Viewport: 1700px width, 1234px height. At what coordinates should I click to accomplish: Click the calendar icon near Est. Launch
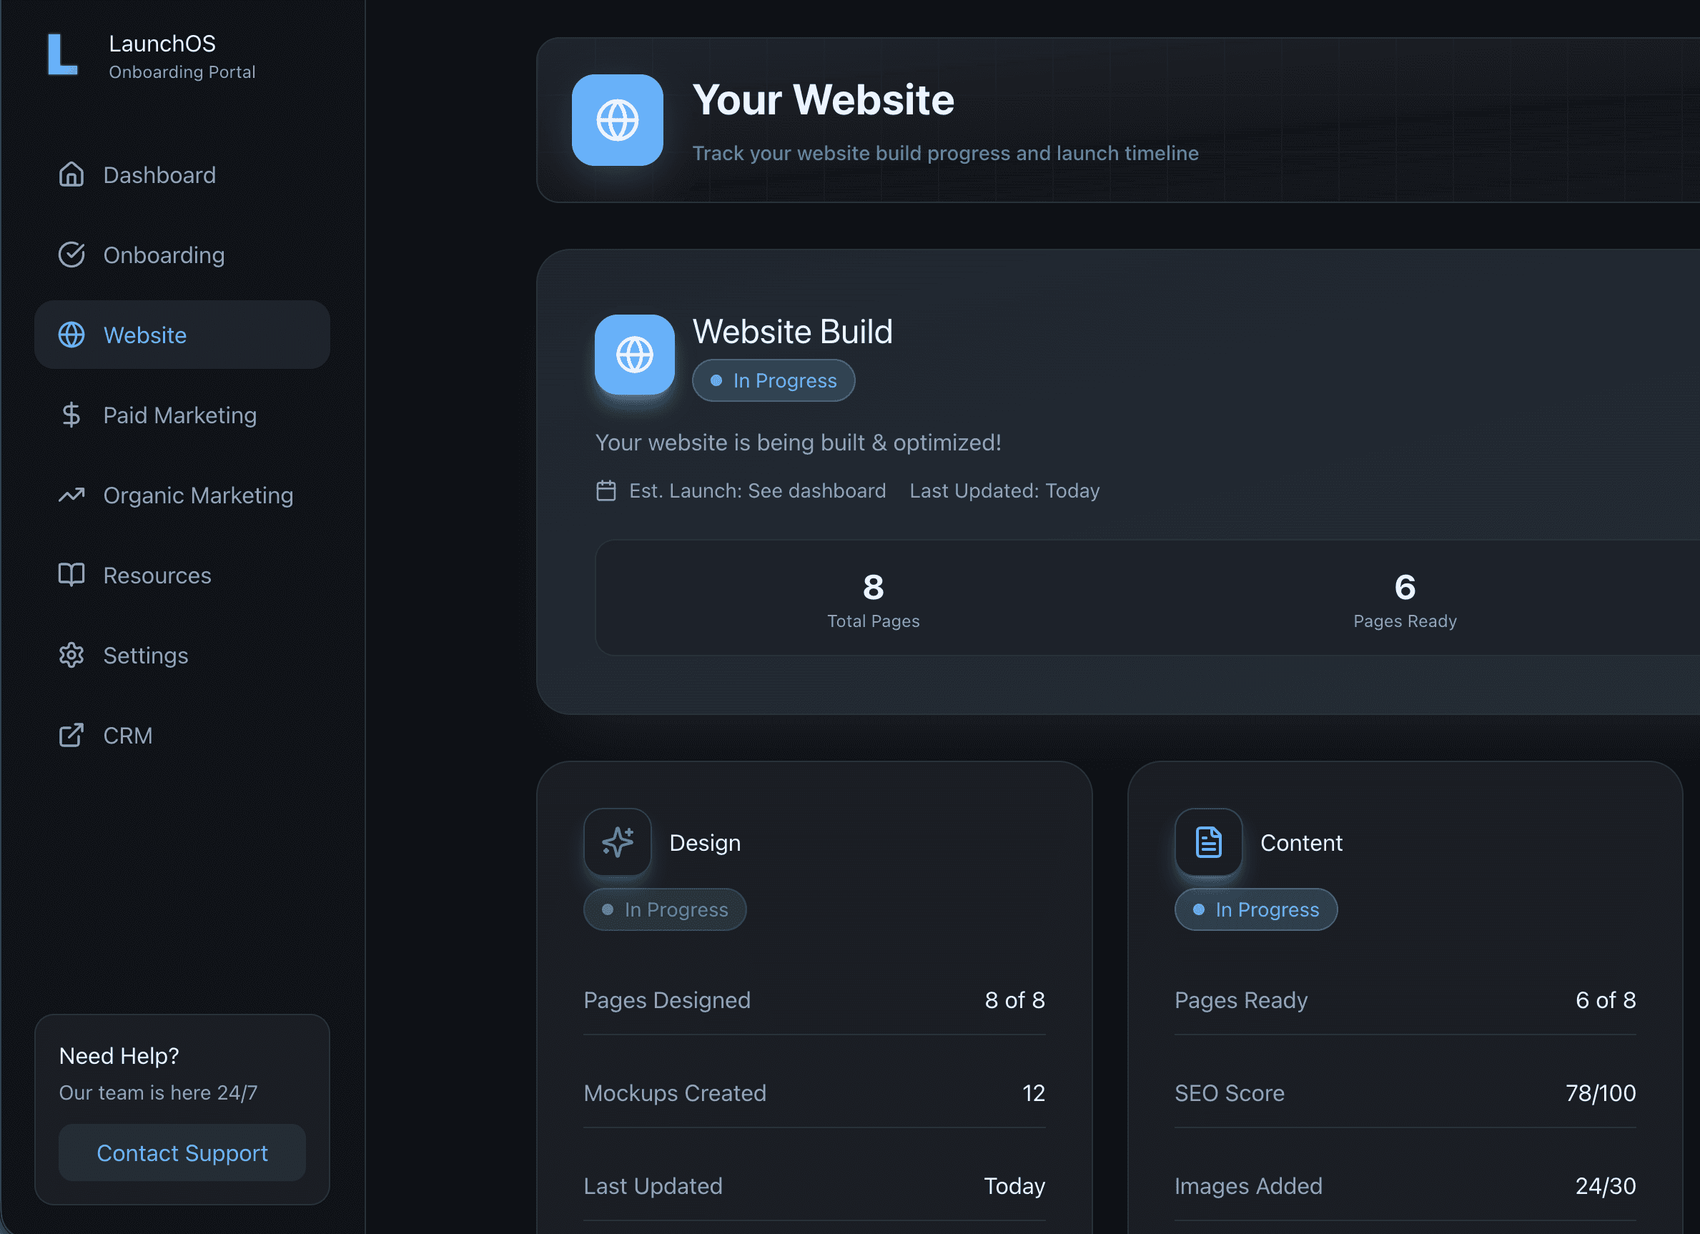click(x=606, y=491)
